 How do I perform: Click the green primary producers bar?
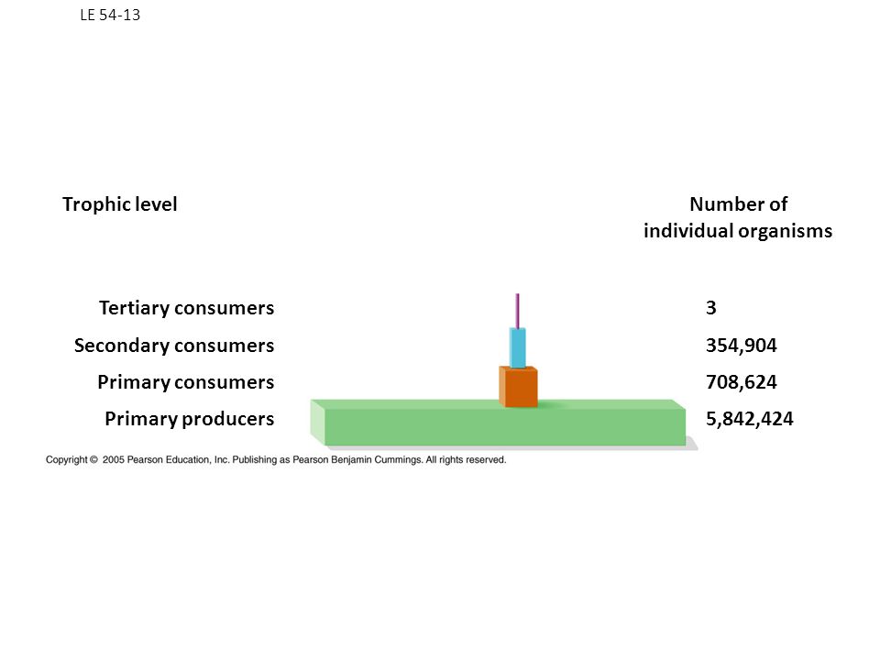tap(499, 423)
